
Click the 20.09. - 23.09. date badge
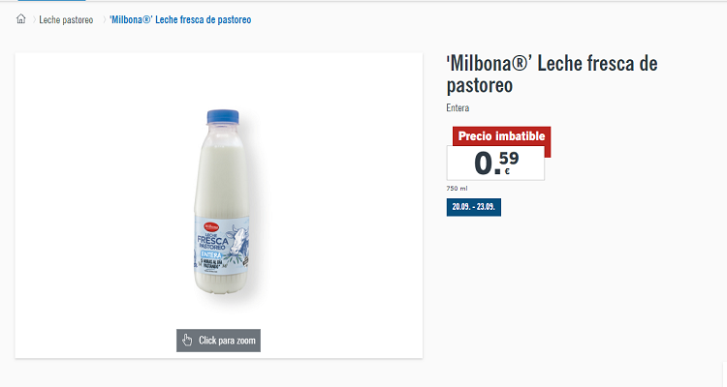[474, 207]
